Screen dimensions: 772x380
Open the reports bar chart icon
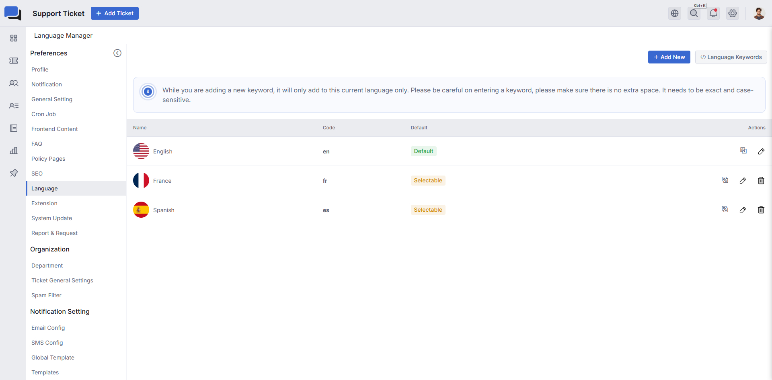14,151
